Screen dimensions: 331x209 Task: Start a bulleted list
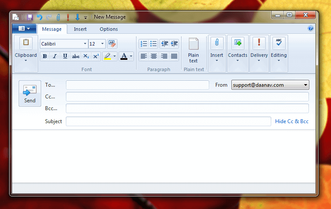tap(153, 44)
